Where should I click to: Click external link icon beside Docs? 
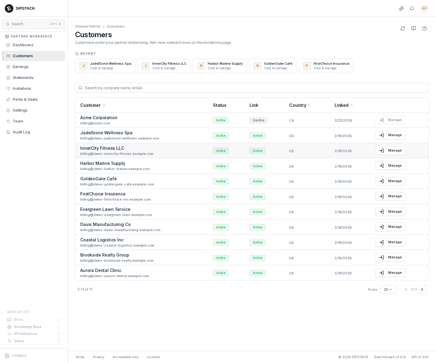point(59,320)
